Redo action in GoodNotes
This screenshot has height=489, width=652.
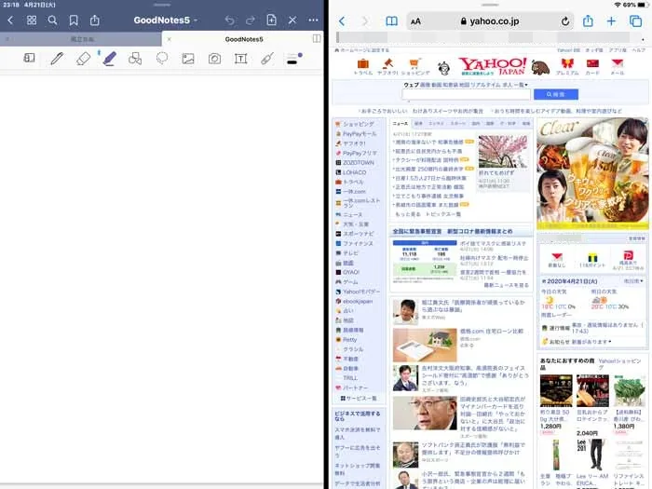point(251,20)
